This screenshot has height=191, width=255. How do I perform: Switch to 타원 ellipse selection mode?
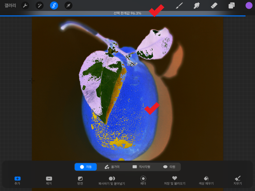click(x=169, y=167)
